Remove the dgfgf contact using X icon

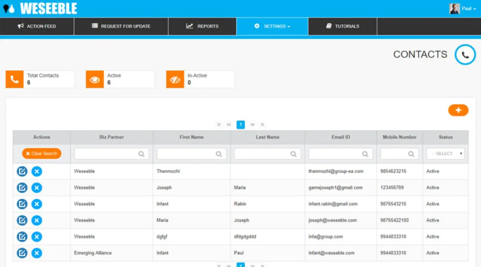click(36, 237)
